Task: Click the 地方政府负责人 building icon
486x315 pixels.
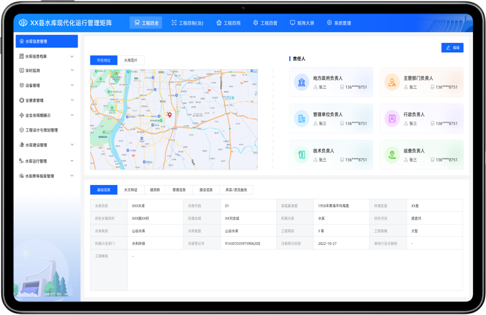Action: click(302, 82)
